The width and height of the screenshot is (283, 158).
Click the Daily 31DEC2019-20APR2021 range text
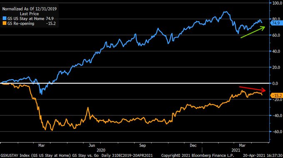pyautogui.click(x=127, y=155)
